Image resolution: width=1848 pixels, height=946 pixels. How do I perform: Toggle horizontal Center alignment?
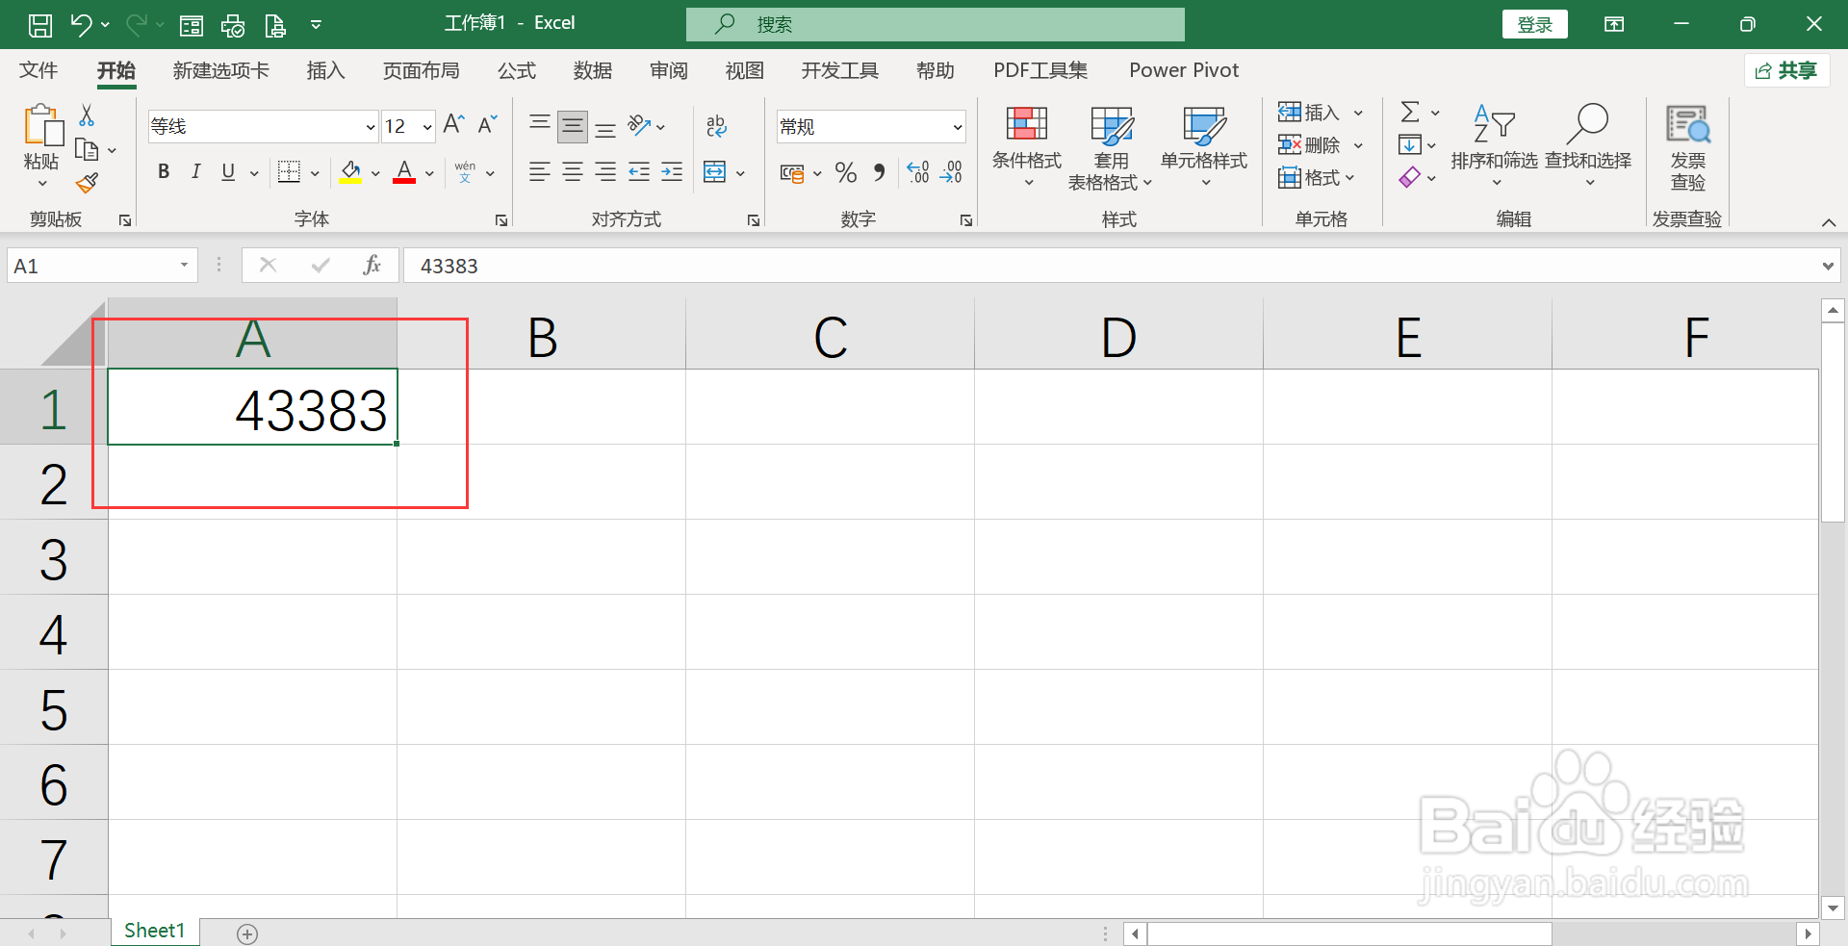pyautogui.click(x=573, y=172)
